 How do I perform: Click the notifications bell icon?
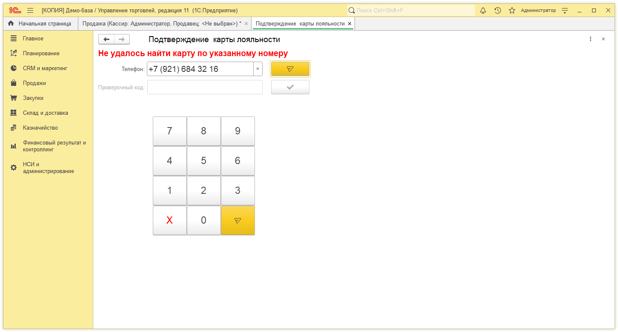(483, 11)
